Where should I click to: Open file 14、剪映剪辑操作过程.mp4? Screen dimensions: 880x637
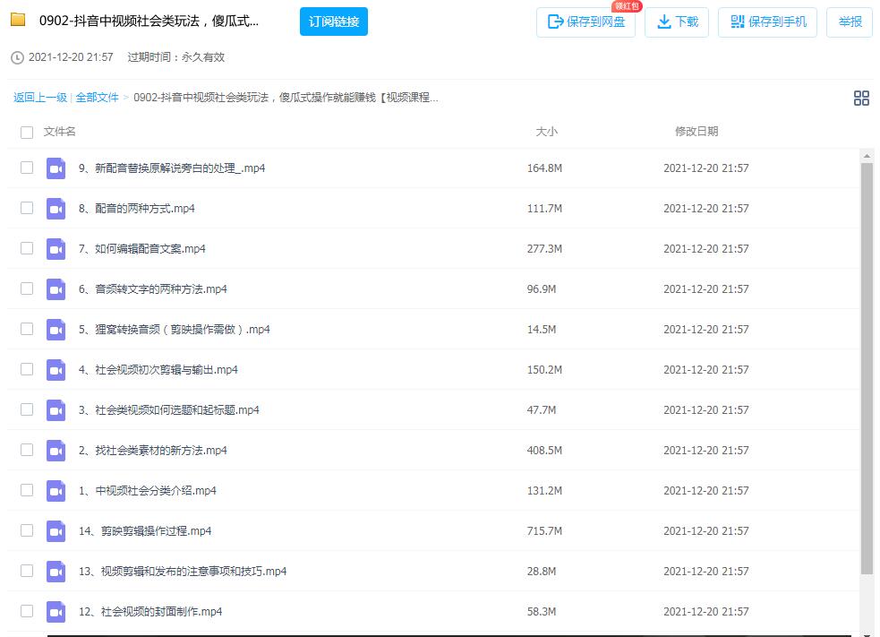tap(145, 530)
